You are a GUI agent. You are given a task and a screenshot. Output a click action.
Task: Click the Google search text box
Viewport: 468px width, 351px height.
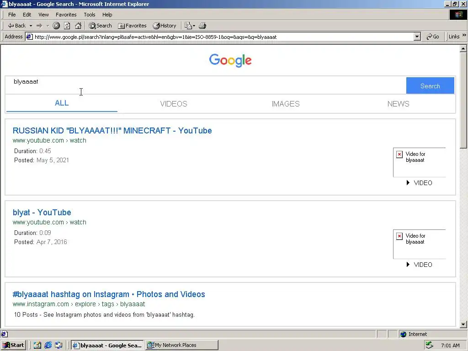click(205, 85)
